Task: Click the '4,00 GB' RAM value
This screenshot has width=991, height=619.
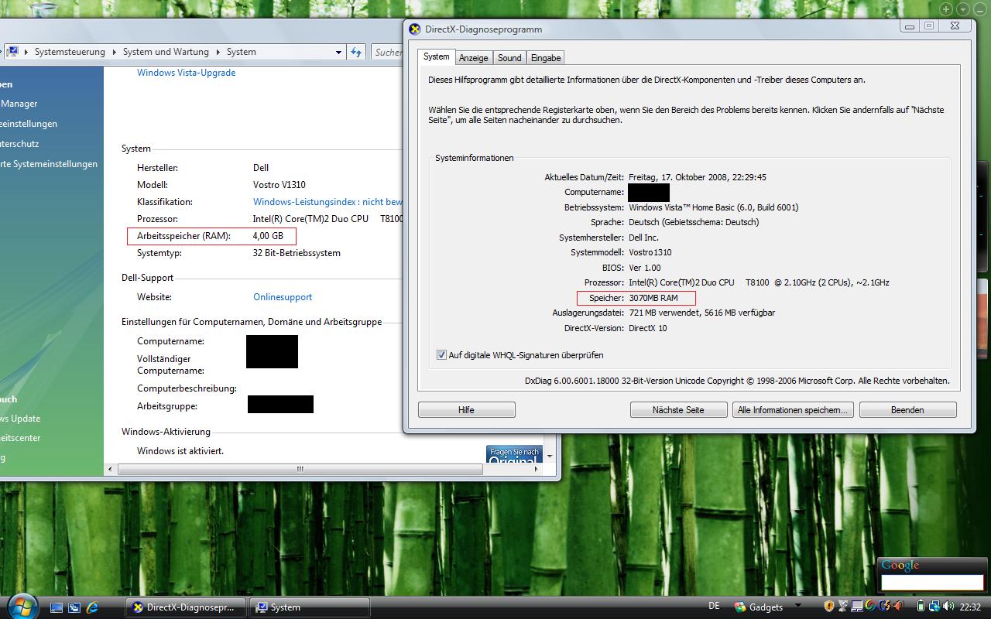Action: click(268, 236)
